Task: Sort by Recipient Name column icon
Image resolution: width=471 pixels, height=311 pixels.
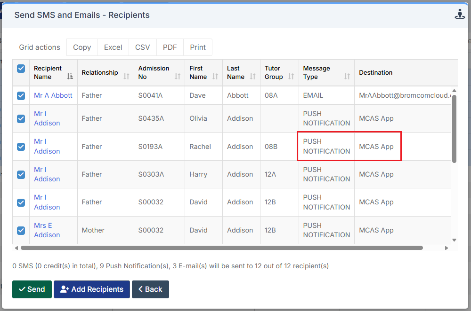Action: (70, 77)
